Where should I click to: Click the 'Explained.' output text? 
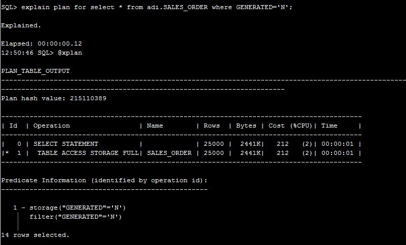[21, 25]
